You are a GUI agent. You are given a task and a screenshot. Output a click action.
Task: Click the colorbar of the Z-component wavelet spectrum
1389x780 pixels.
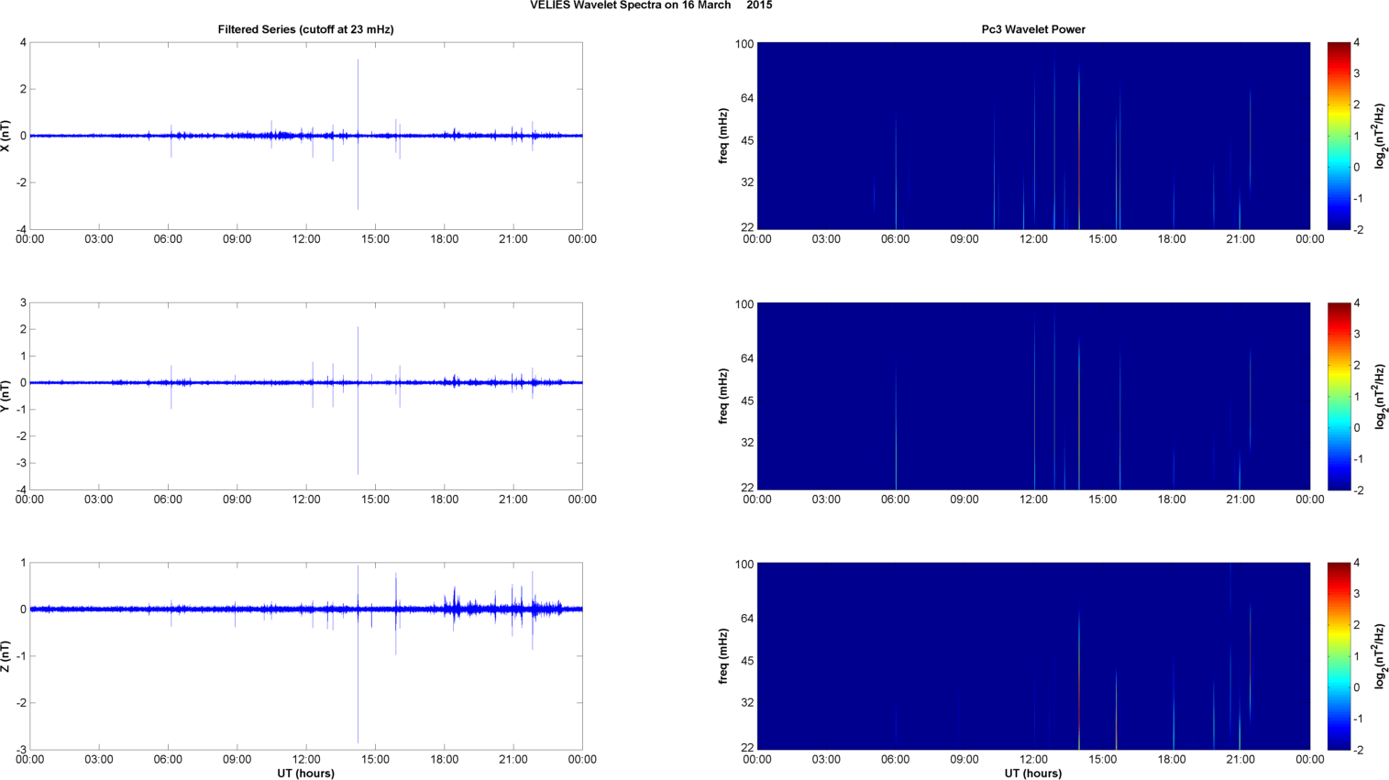tap(1339, 656)
